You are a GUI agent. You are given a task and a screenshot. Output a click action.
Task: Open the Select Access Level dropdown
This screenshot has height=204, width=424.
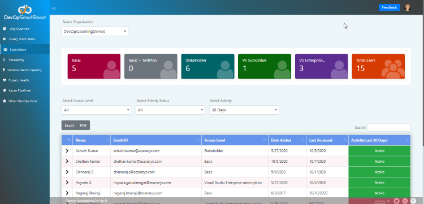(x=96, y=110)
